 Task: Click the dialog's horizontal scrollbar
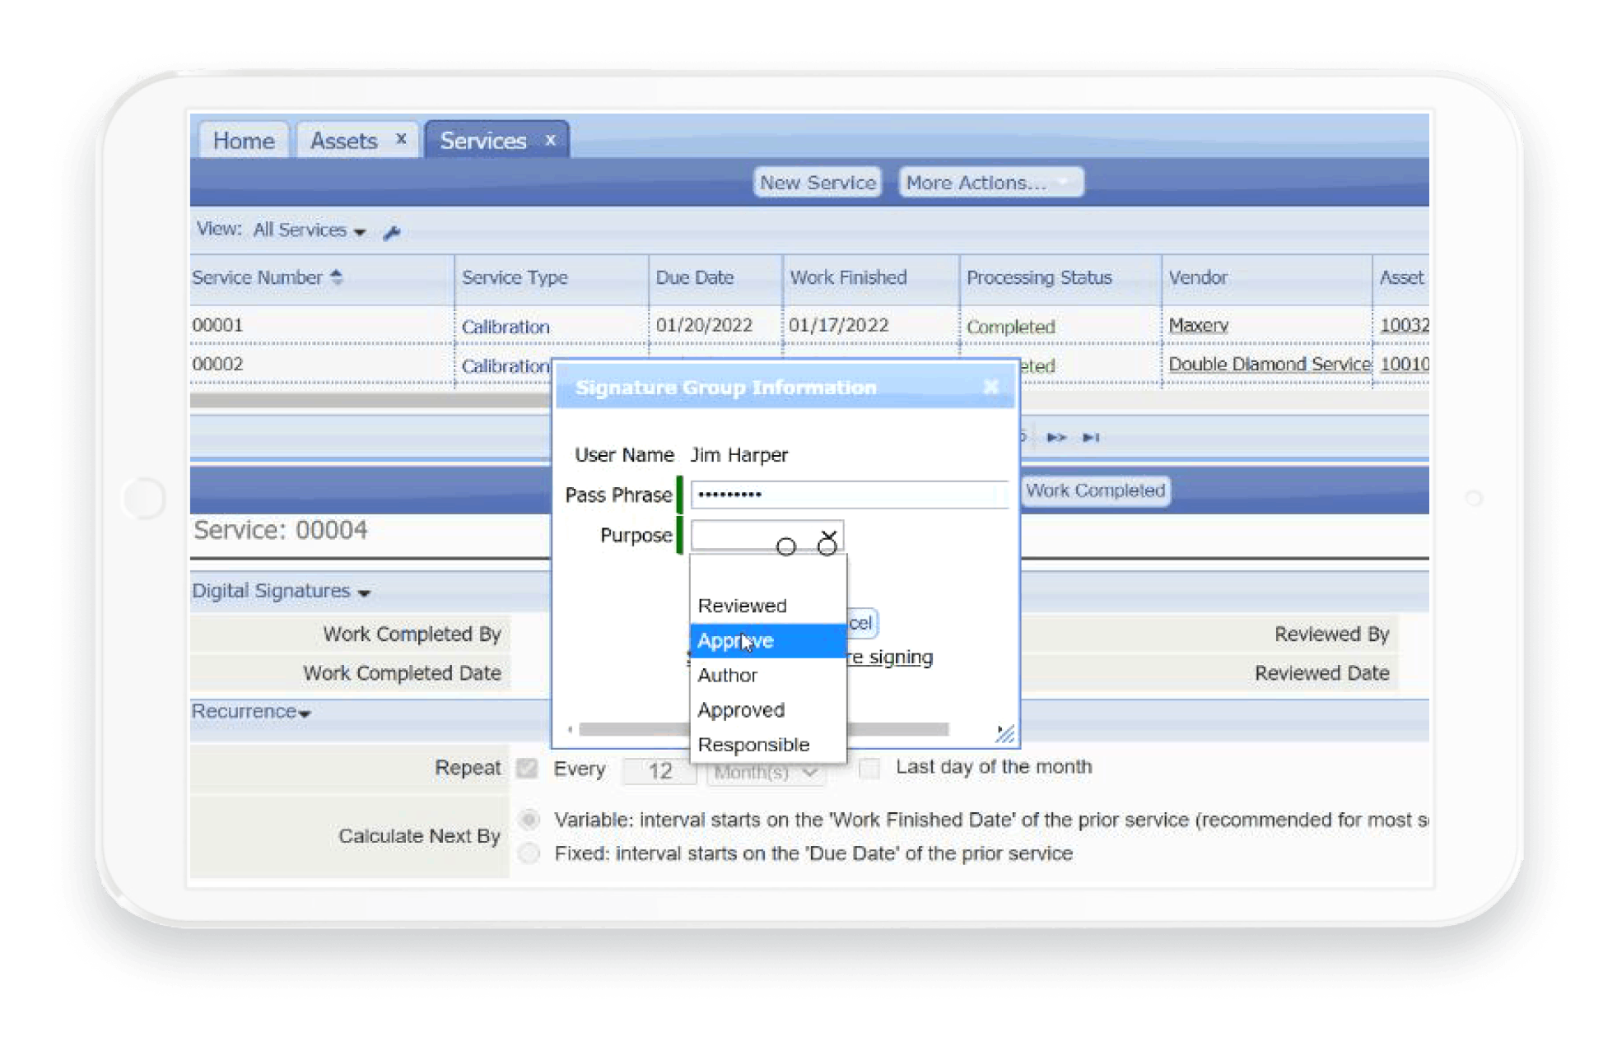click(x=634, y=729)
